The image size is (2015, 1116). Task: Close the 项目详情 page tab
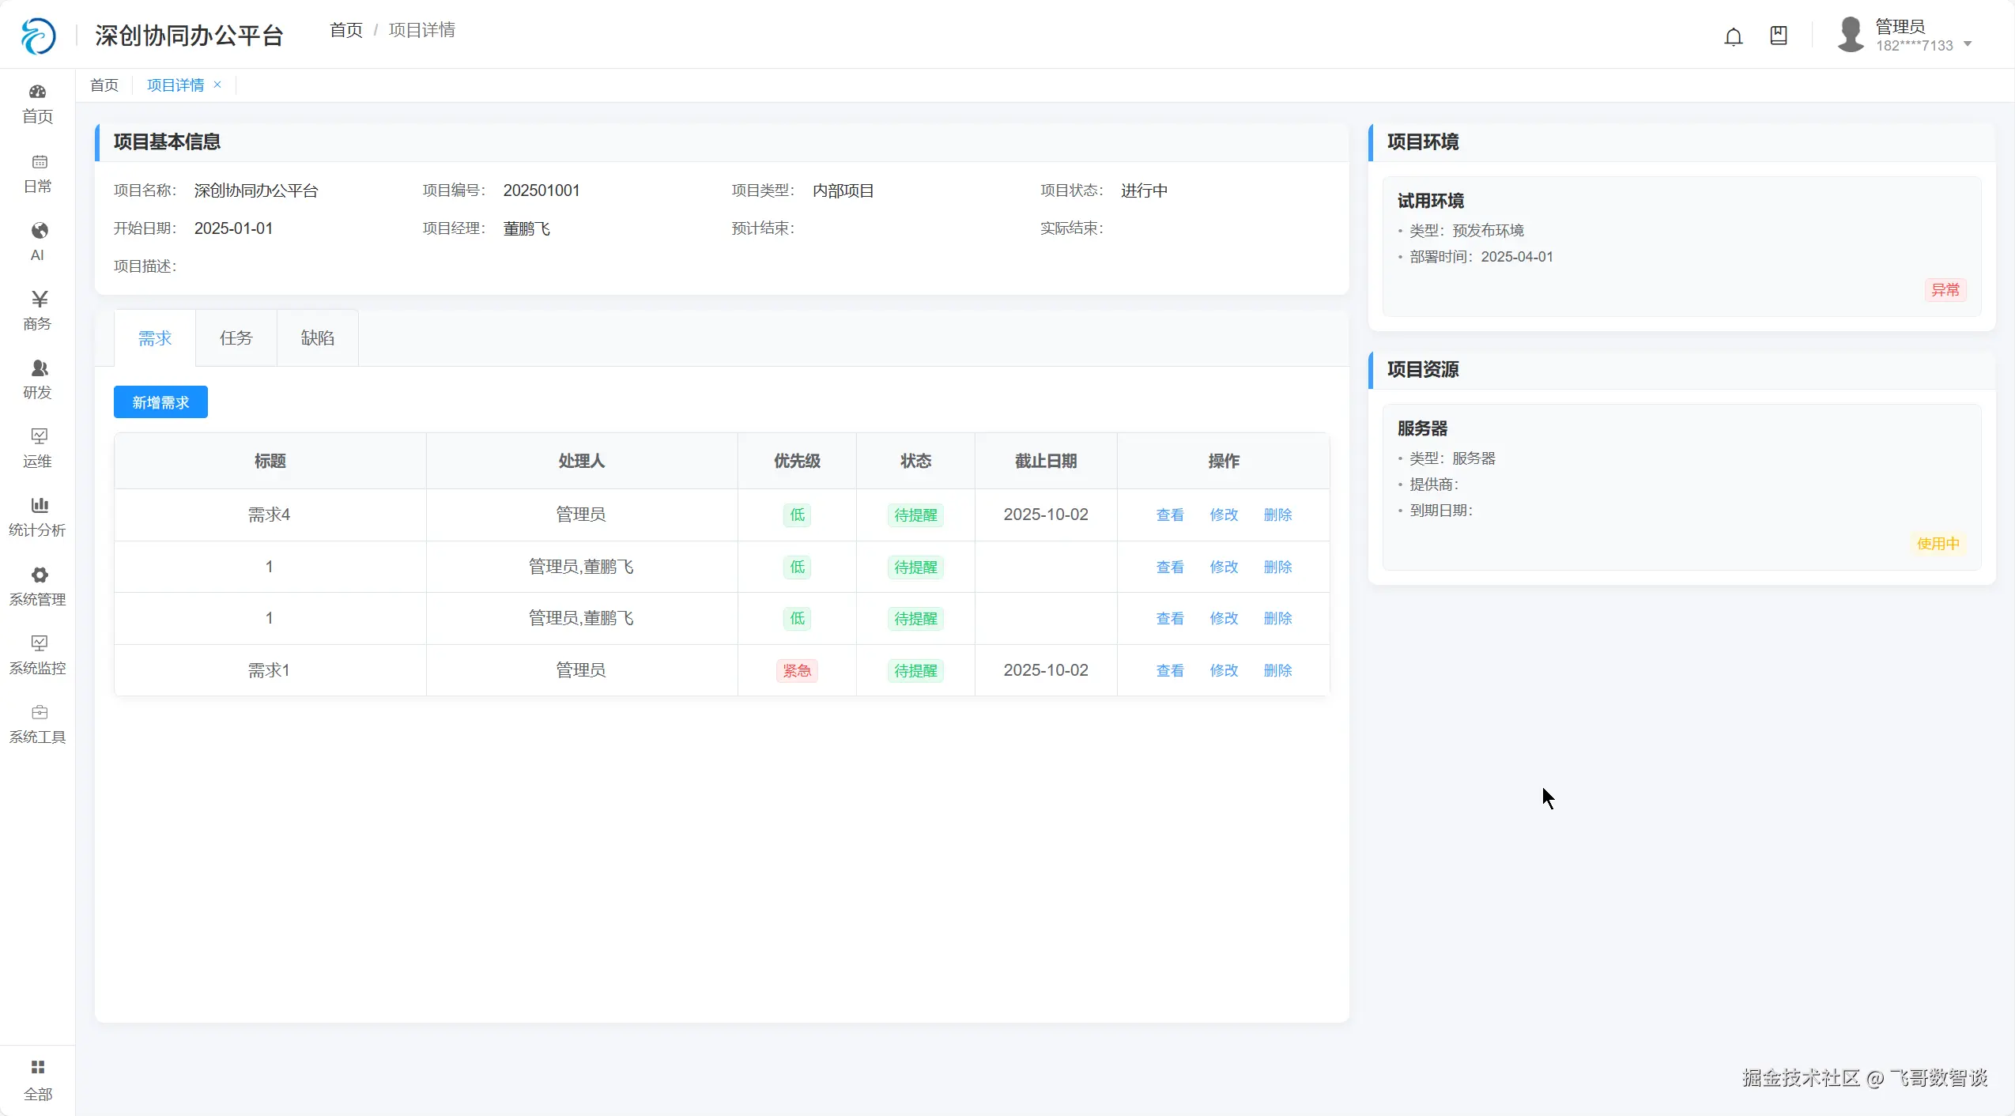[217, 85]
